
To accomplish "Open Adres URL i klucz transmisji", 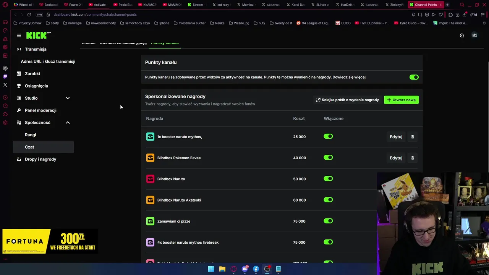I will pyautogui.click(x=48, y=61).
